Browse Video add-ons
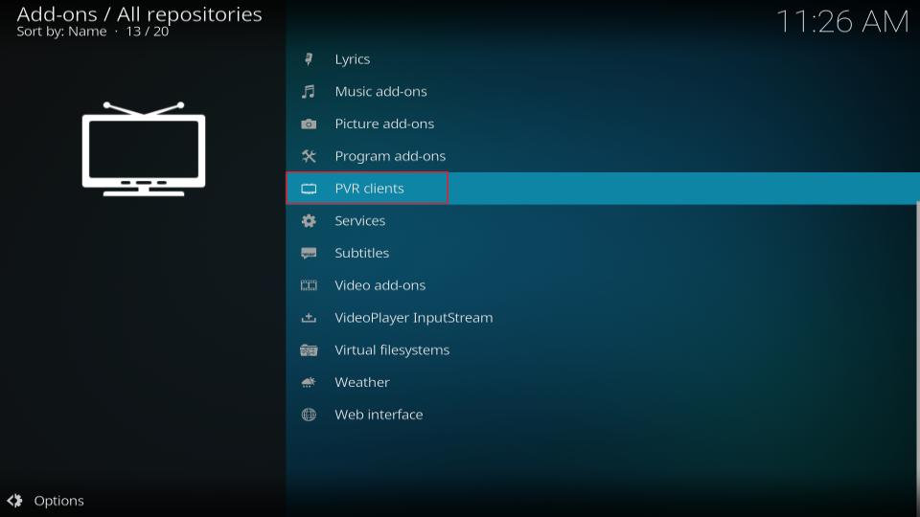 coord(601,285)
